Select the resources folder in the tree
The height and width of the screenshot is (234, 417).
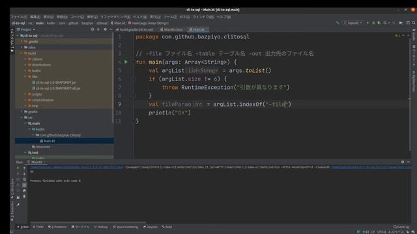[x=41, y=147]
